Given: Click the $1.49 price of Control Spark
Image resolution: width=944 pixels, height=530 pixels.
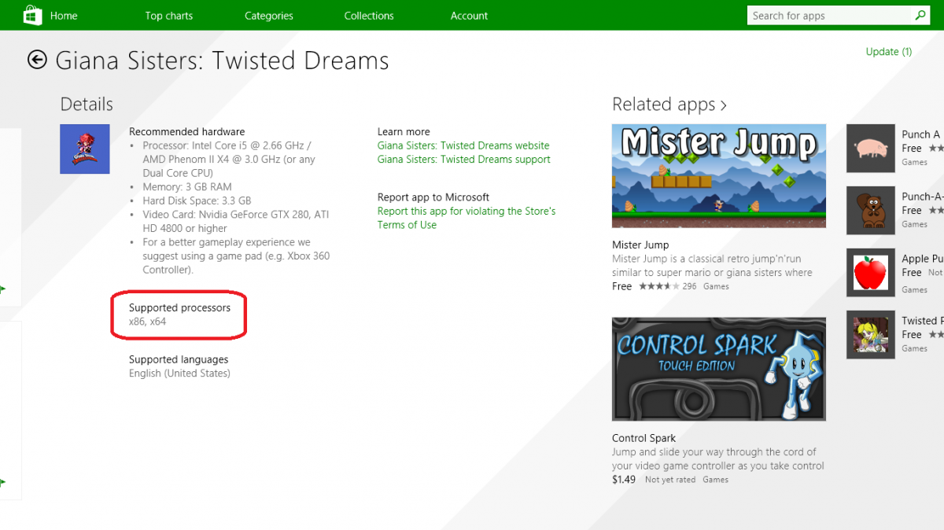Looking at the screenshot, I should pyautogui.click(x=624, y=479).
